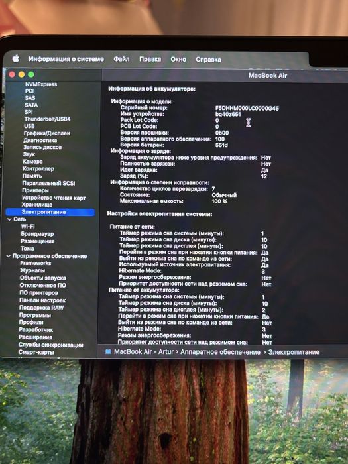The image size is (348, 464).
Task: Select Контроллер in the sidebar
Action: point(38,168)
